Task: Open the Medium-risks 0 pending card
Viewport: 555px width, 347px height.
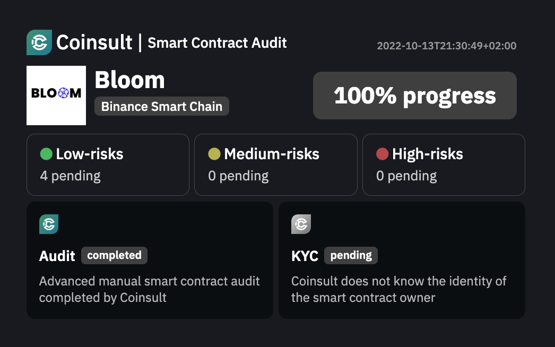Action: click(275, 164)
